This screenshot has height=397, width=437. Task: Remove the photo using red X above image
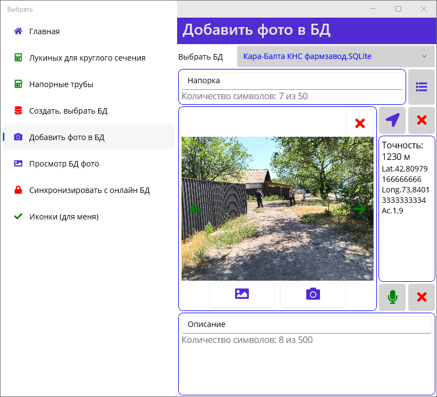360,124
